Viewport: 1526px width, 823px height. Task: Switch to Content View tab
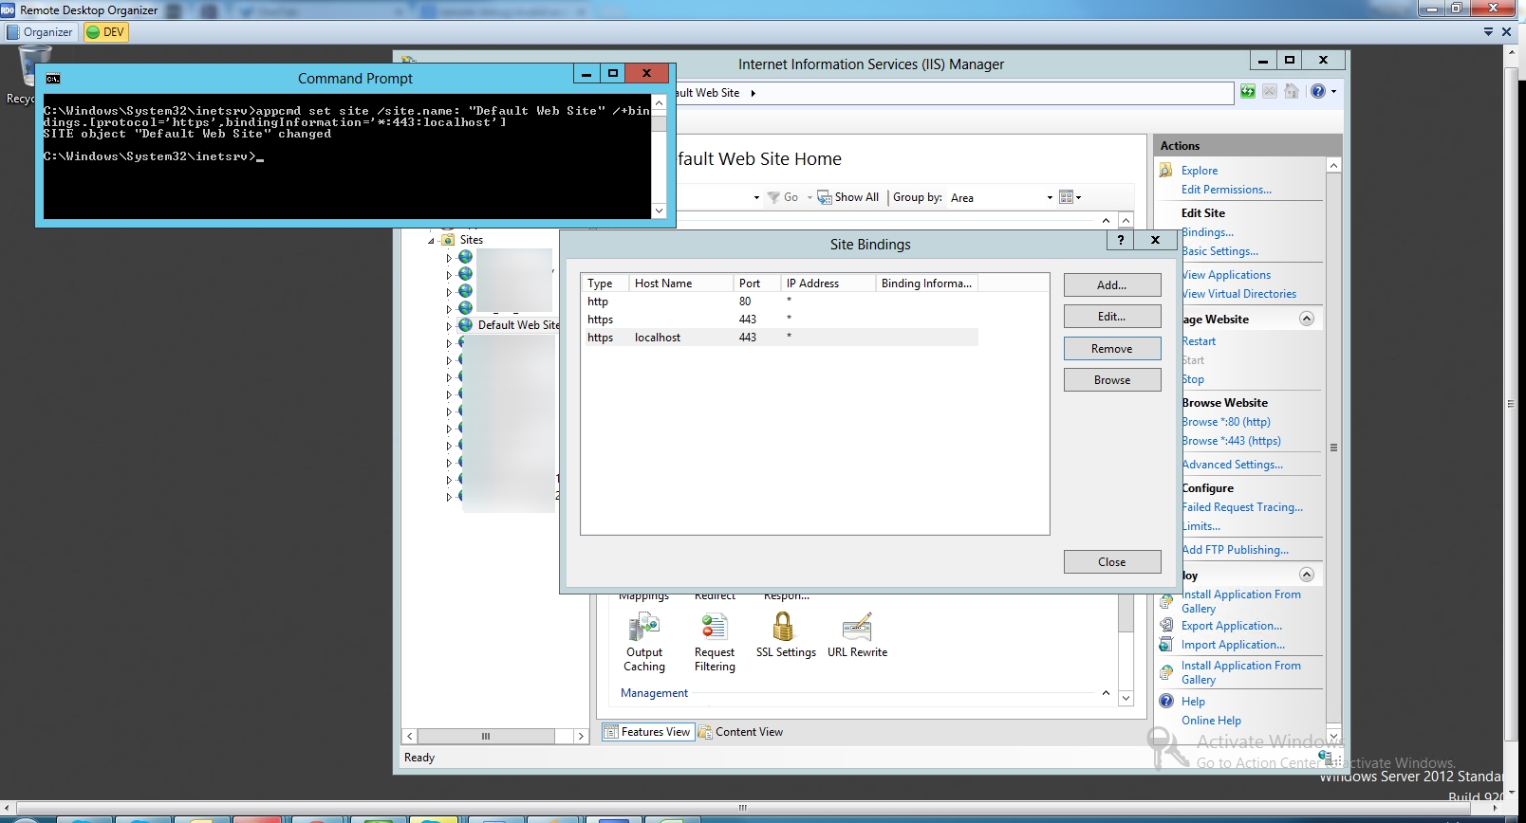(x=741, y=732)
